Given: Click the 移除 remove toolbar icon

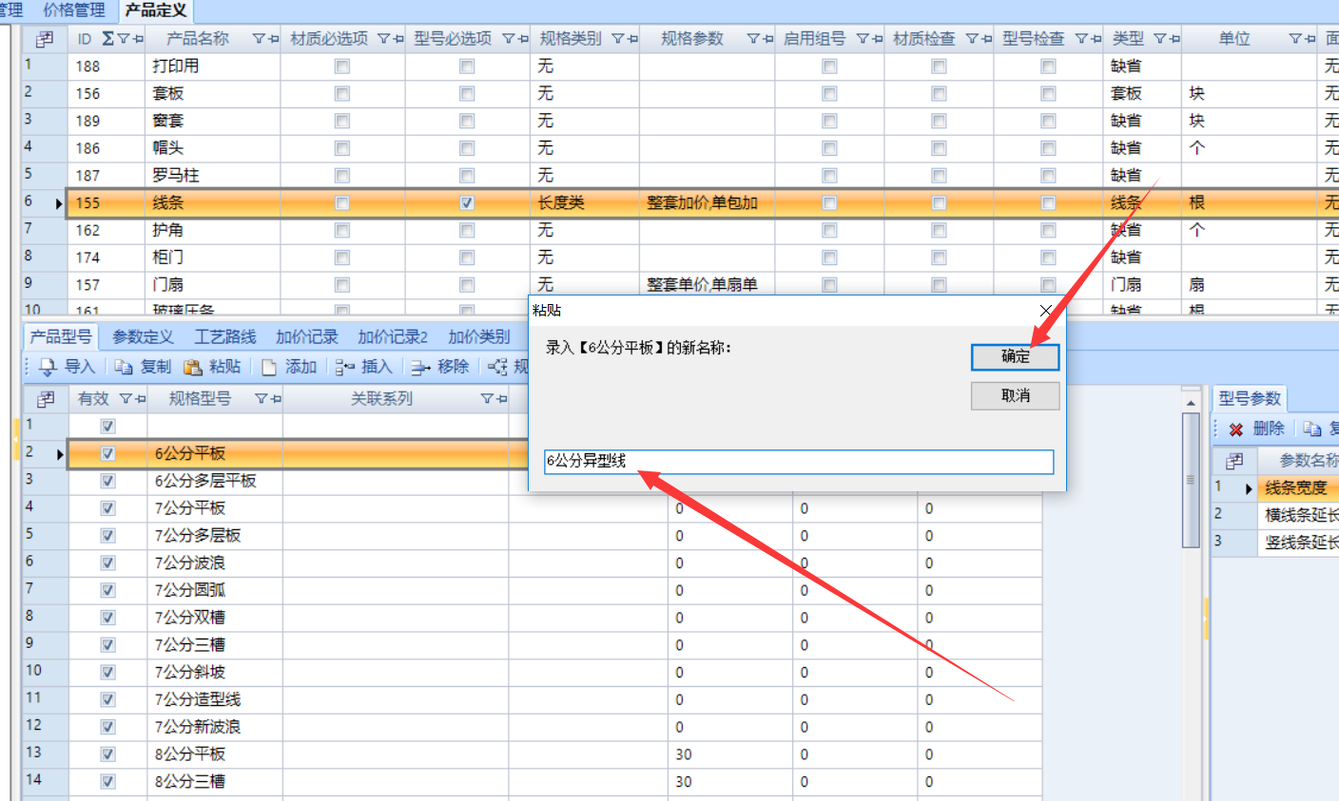Looking at the screenshot, I should coord(420,367).
